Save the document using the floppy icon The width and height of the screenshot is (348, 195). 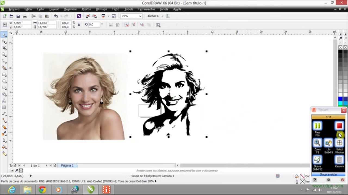point(18,16)
